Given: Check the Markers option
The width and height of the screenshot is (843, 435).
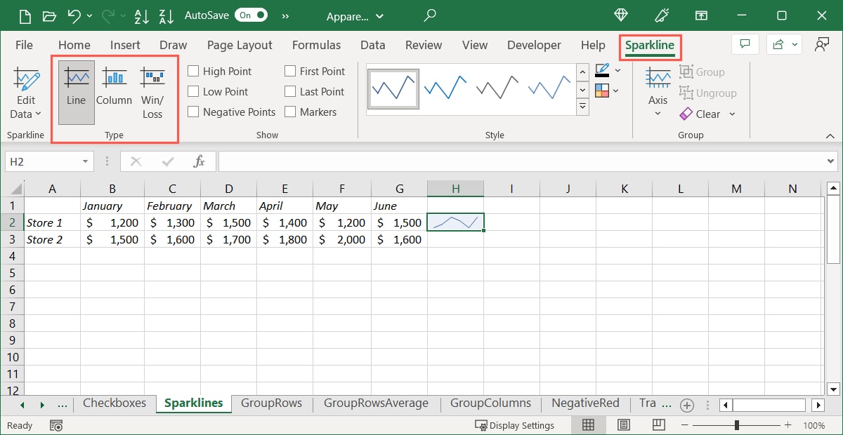Looking at the screenshot, I should pyautogui.click(x=289, y=112).
